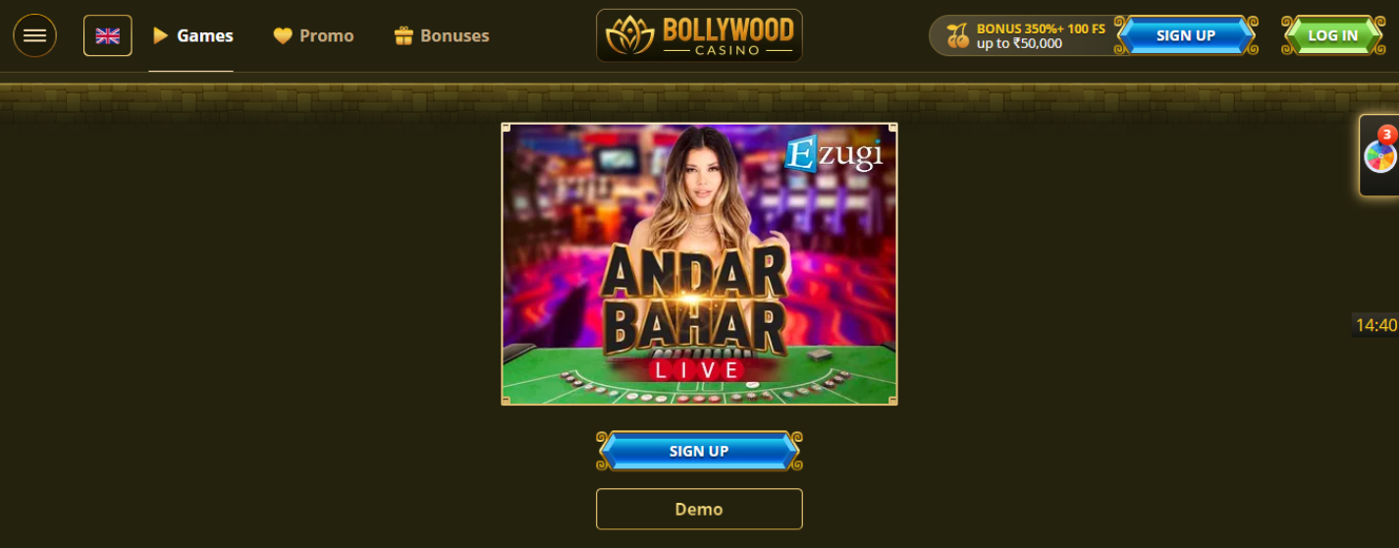Click the gift box icon beside Bonuses
The height and width of the screenshot is (548, 1399).
[404, 35]
